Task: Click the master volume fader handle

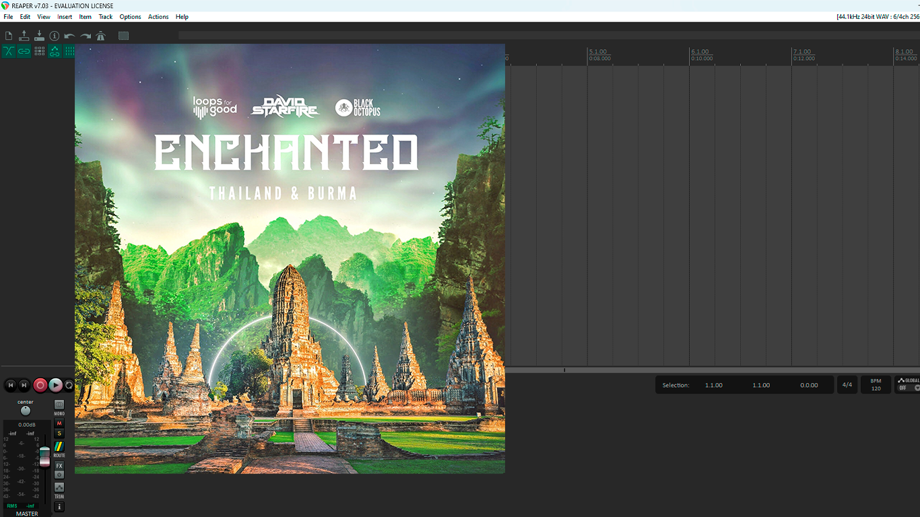Action: 44,456
